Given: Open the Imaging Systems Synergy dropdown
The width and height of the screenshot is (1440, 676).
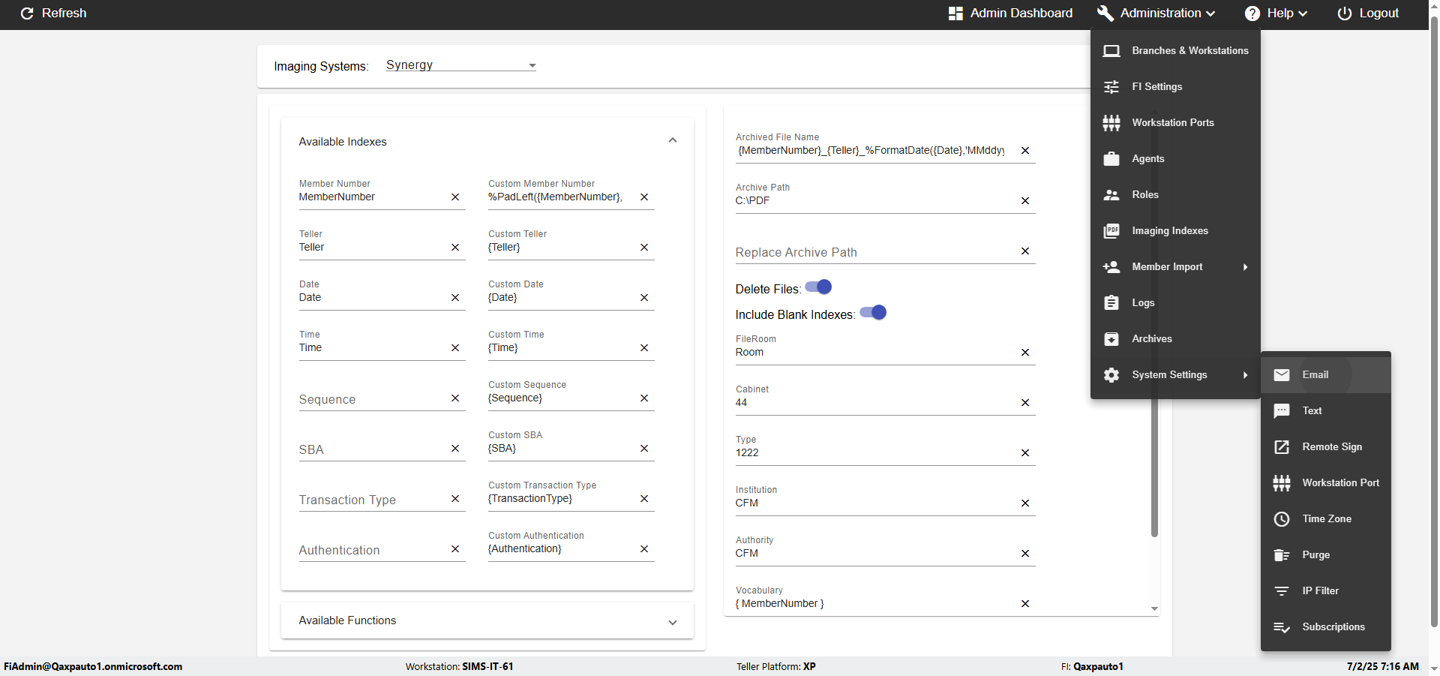Looking at the screenshot, I should (x=460, y=65).
